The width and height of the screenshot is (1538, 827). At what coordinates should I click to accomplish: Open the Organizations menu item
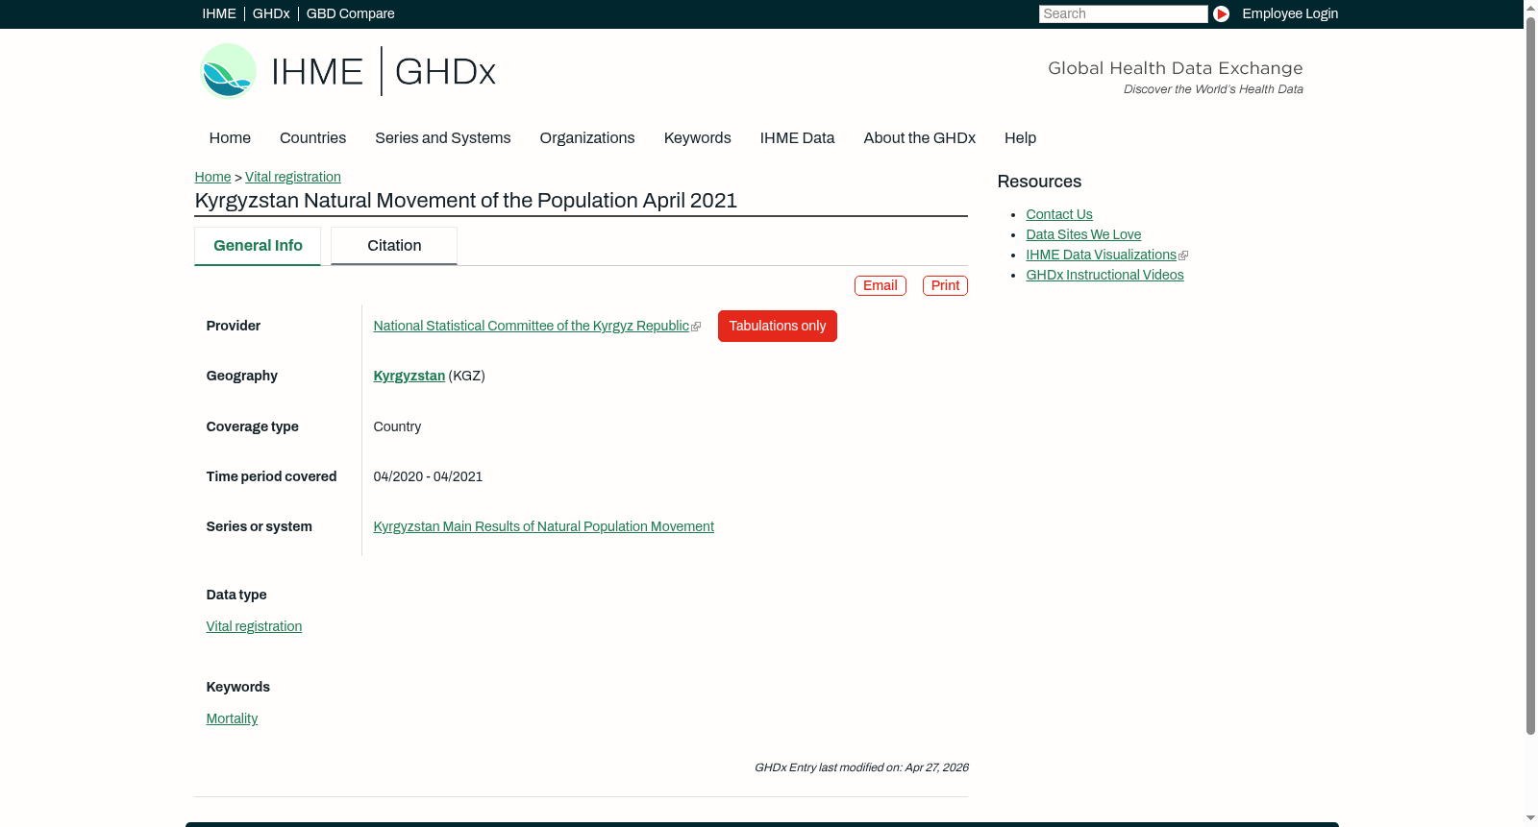(x=587, y=138)
